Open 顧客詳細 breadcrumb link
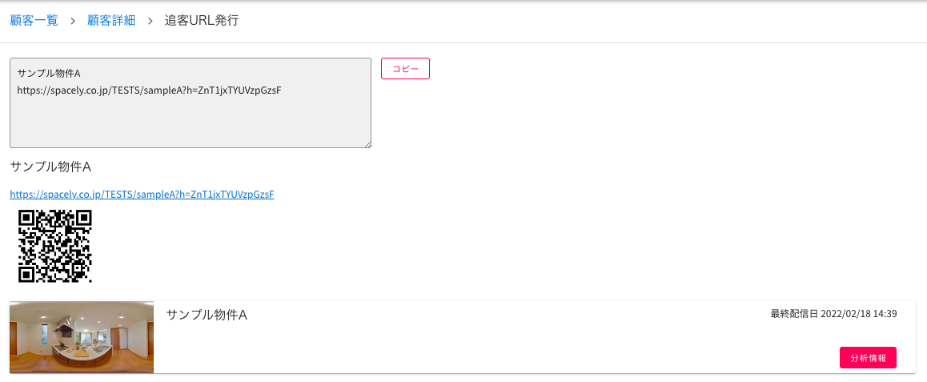The height and width of the screenshot is (382, 927). coord(111,21)
